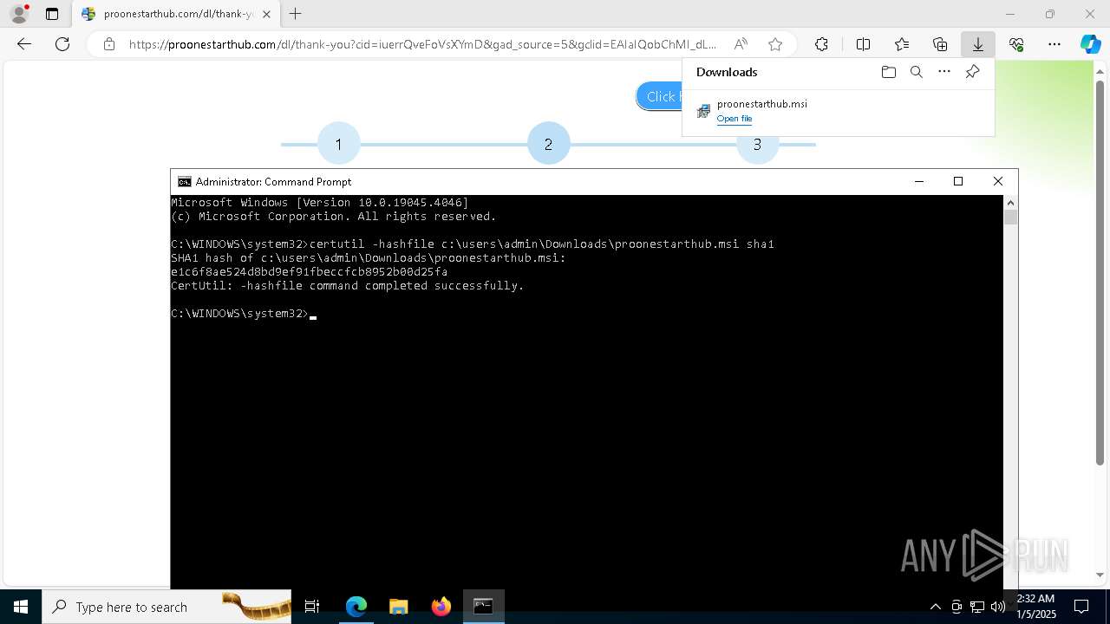
Task: Open Microsoft Edge from the taskbar
Action: 356,607
